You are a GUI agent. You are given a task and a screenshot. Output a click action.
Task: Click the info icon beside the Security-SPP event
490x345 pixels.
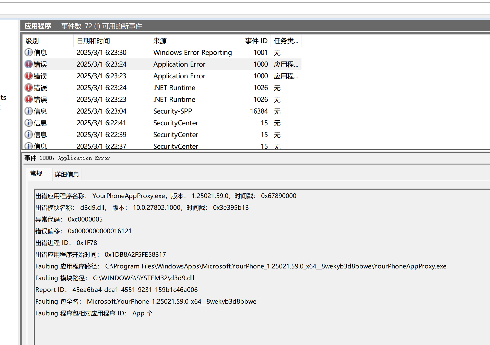coord(28,111)
